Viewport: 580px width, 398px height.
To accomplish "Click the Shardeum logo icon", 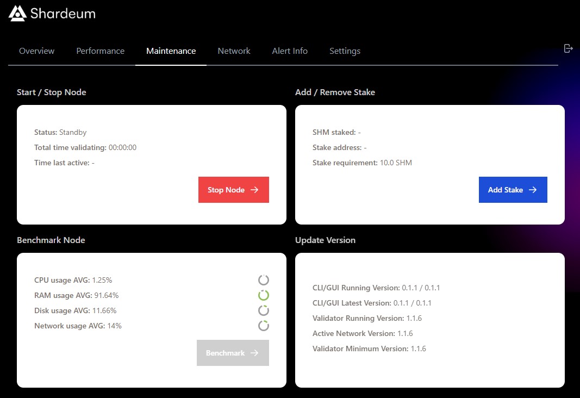I will pyautogui.click(x=17, y=13).
